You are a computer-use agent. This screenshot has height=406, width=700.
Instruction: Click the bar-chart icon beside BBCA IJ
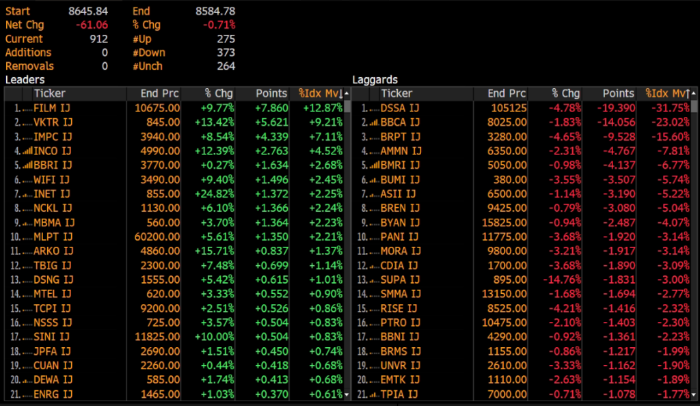point(373,122)
